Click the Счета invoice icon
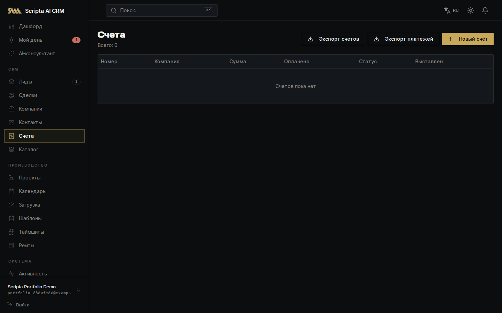 [12, 136]
